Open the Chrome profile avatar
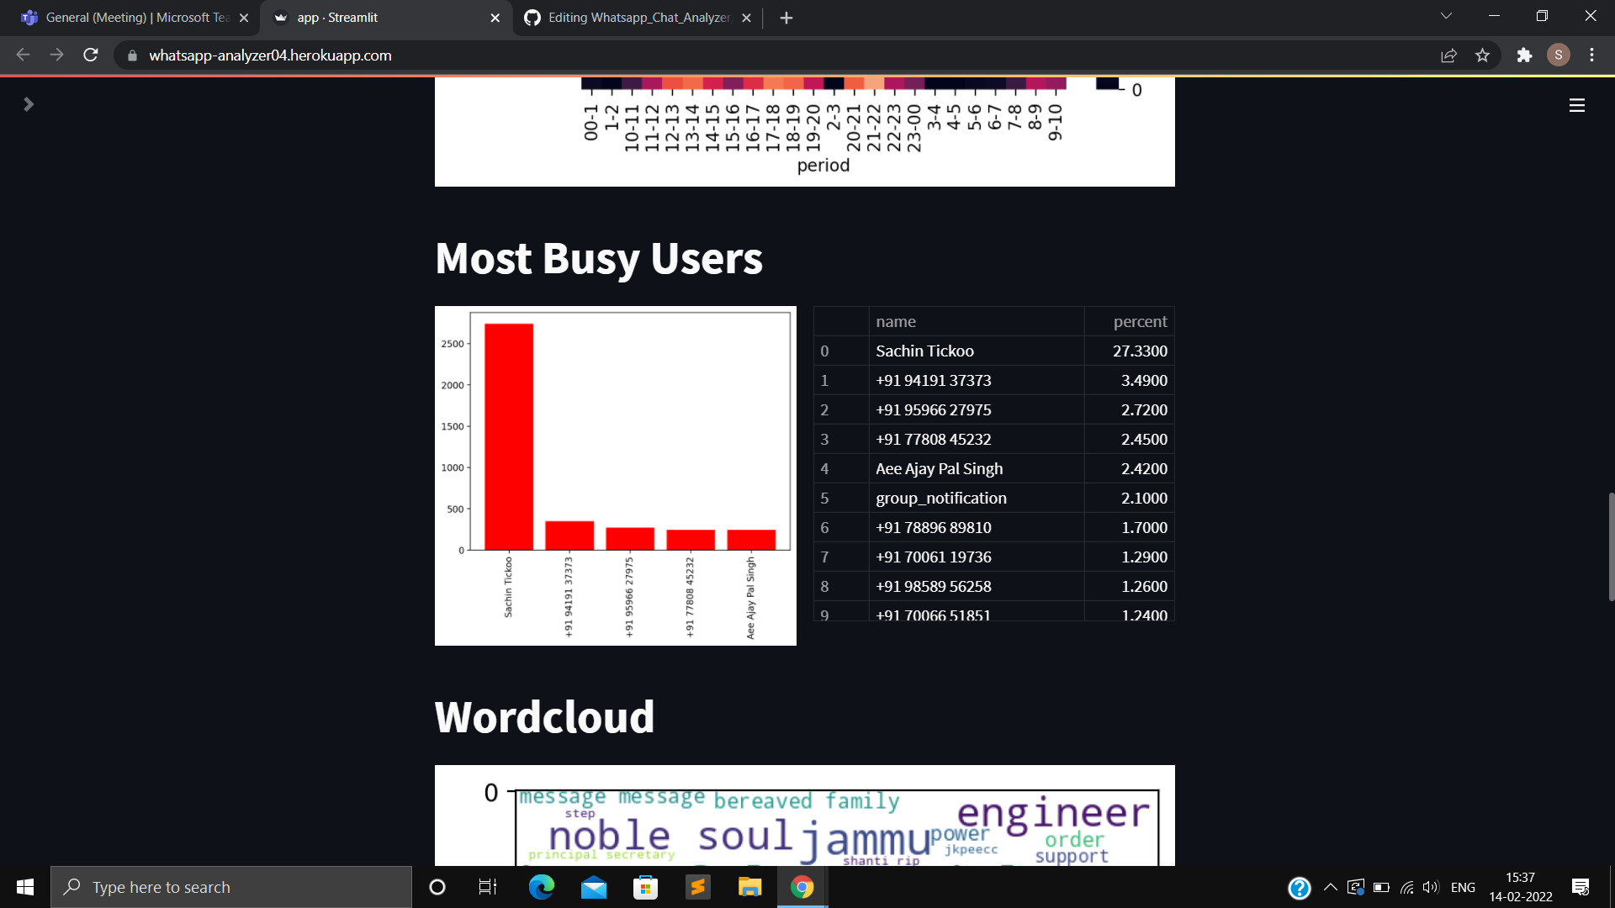Screen dimensions: 1615x908 click(x=1559, y=55)
